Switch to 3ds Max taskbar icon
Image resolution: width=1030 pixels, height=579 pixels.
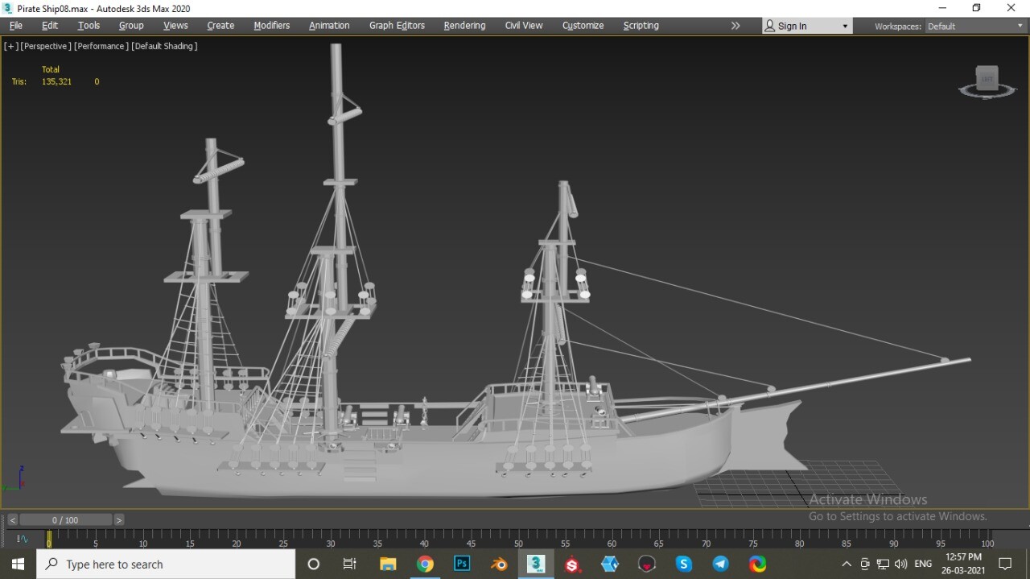click(x=536, y=564)
